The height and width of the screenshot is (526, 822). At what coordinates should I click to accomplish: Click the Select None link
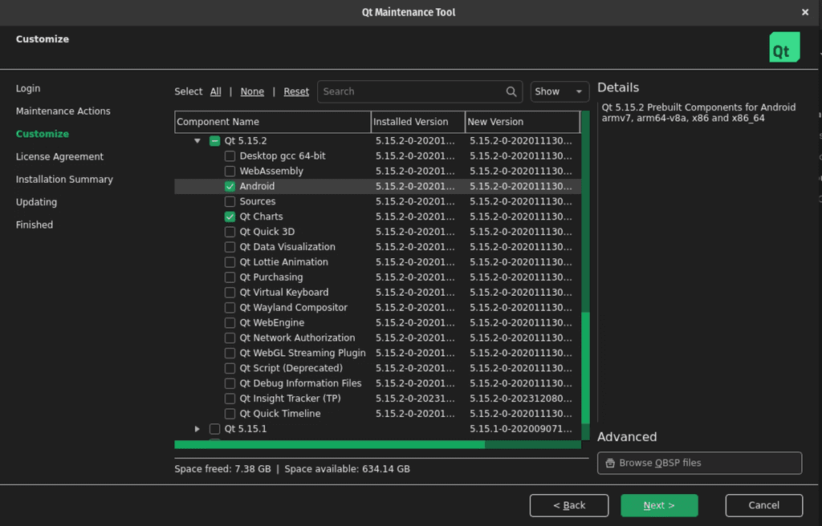252,91
